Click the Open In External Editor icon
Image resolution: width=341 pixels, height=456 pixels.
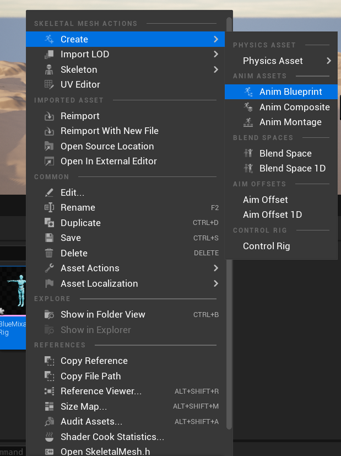(49, 161)
